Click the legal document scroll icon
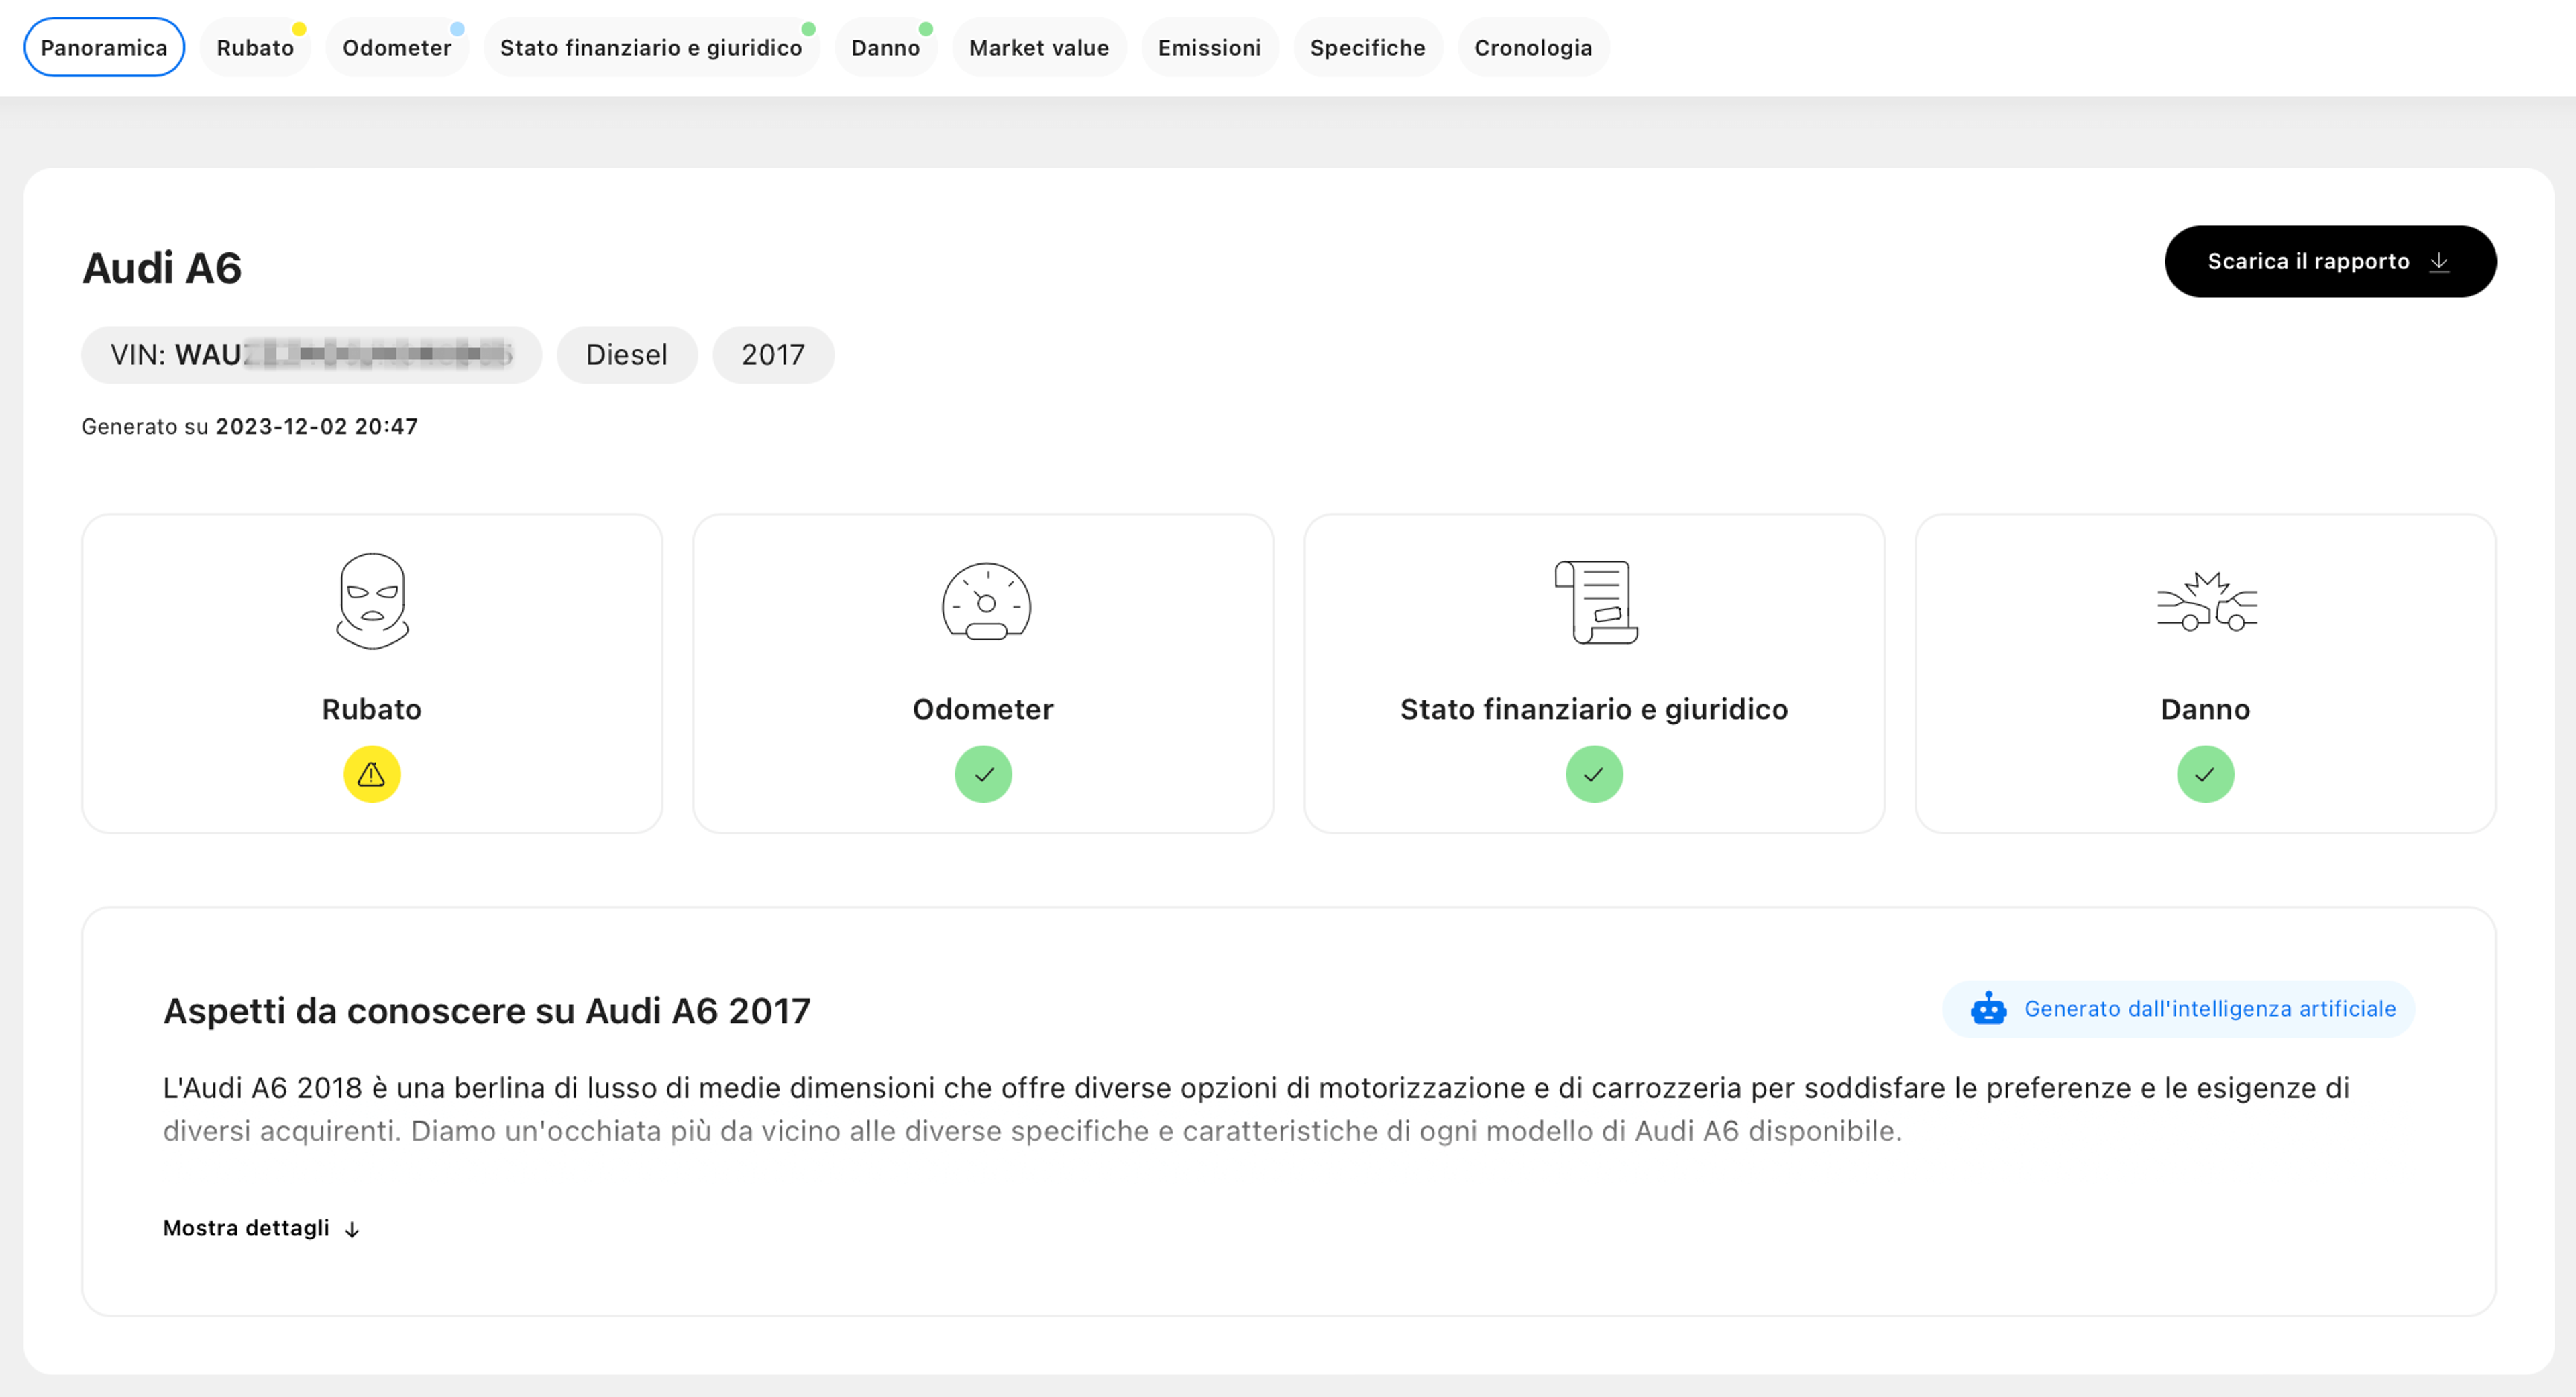 tap(1595, 602)
